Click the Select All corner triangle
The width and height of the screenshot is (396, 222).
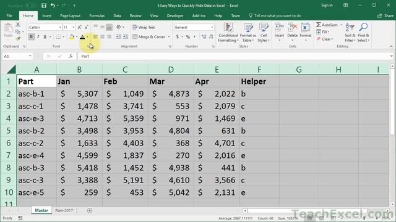(11, 69)
